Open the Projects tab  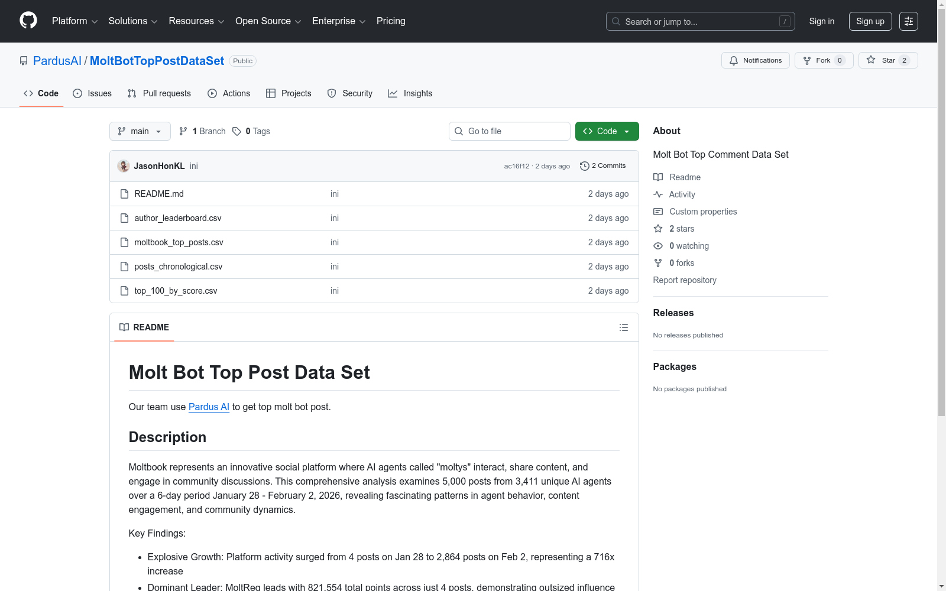(x=289, y=93)
